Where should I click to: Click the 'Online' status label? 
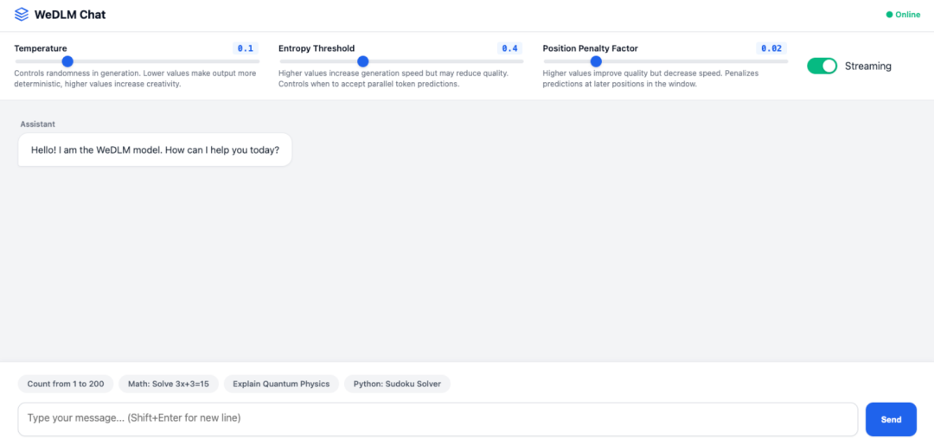908,15
